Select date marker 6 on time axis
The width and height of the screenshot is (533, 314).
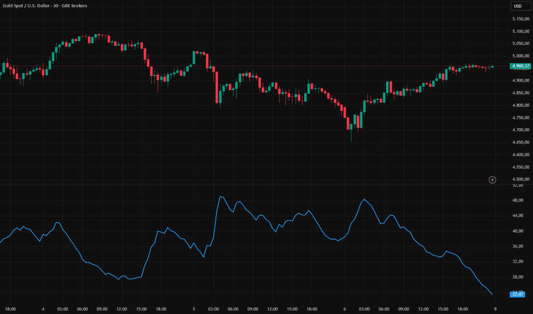(344, 309)
